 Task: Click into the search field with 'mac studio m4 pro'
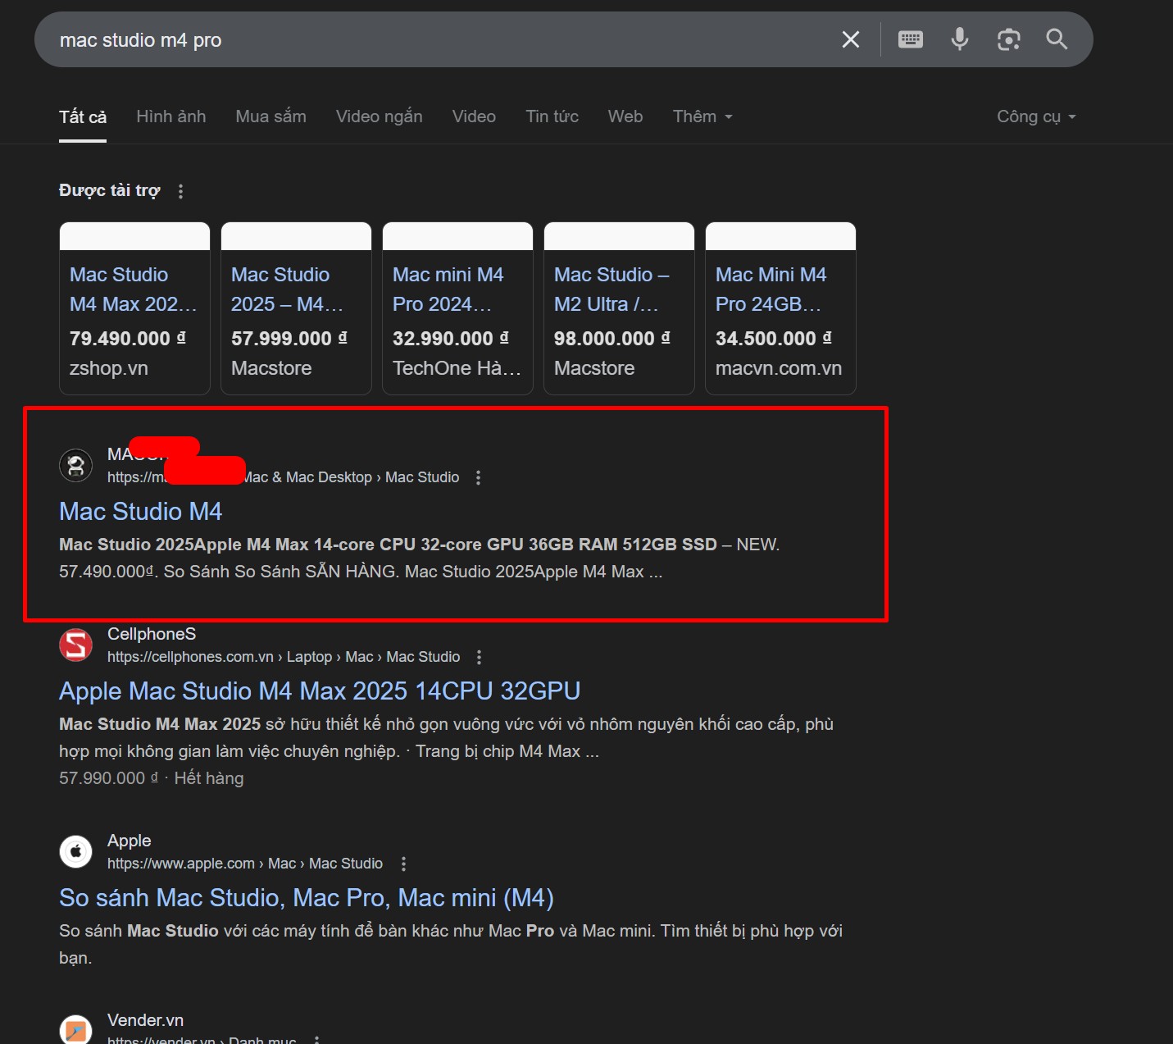(x=443, y=39)
